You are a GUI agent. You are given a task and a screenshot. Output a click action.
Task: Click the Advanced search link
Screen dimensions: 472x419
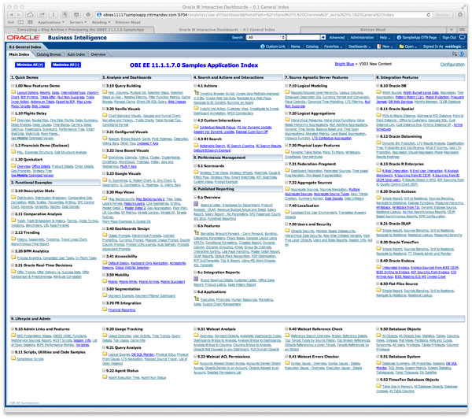(x=337, y=37)
